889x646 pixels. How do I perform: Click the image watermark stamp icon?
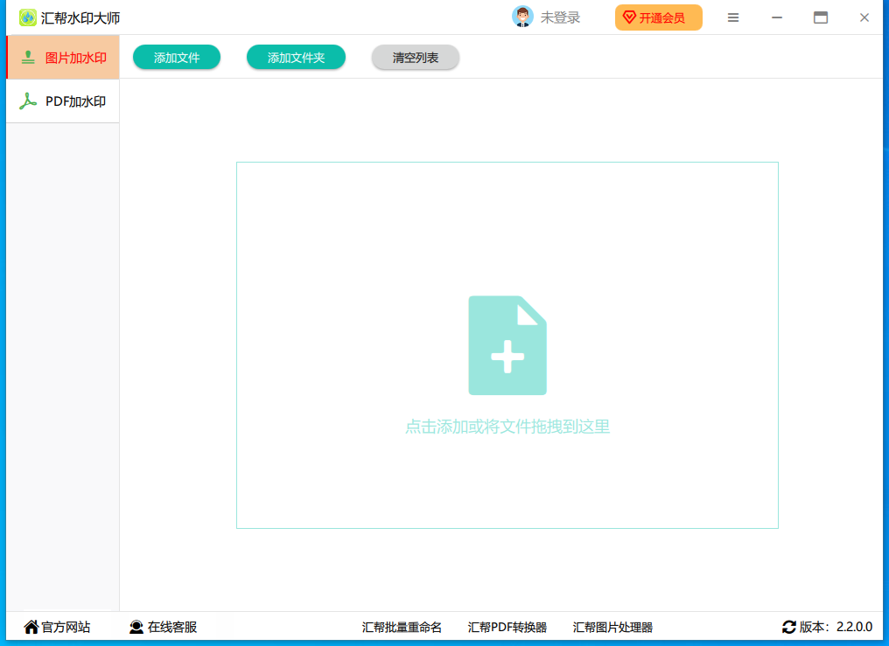[x=28, y=58]
